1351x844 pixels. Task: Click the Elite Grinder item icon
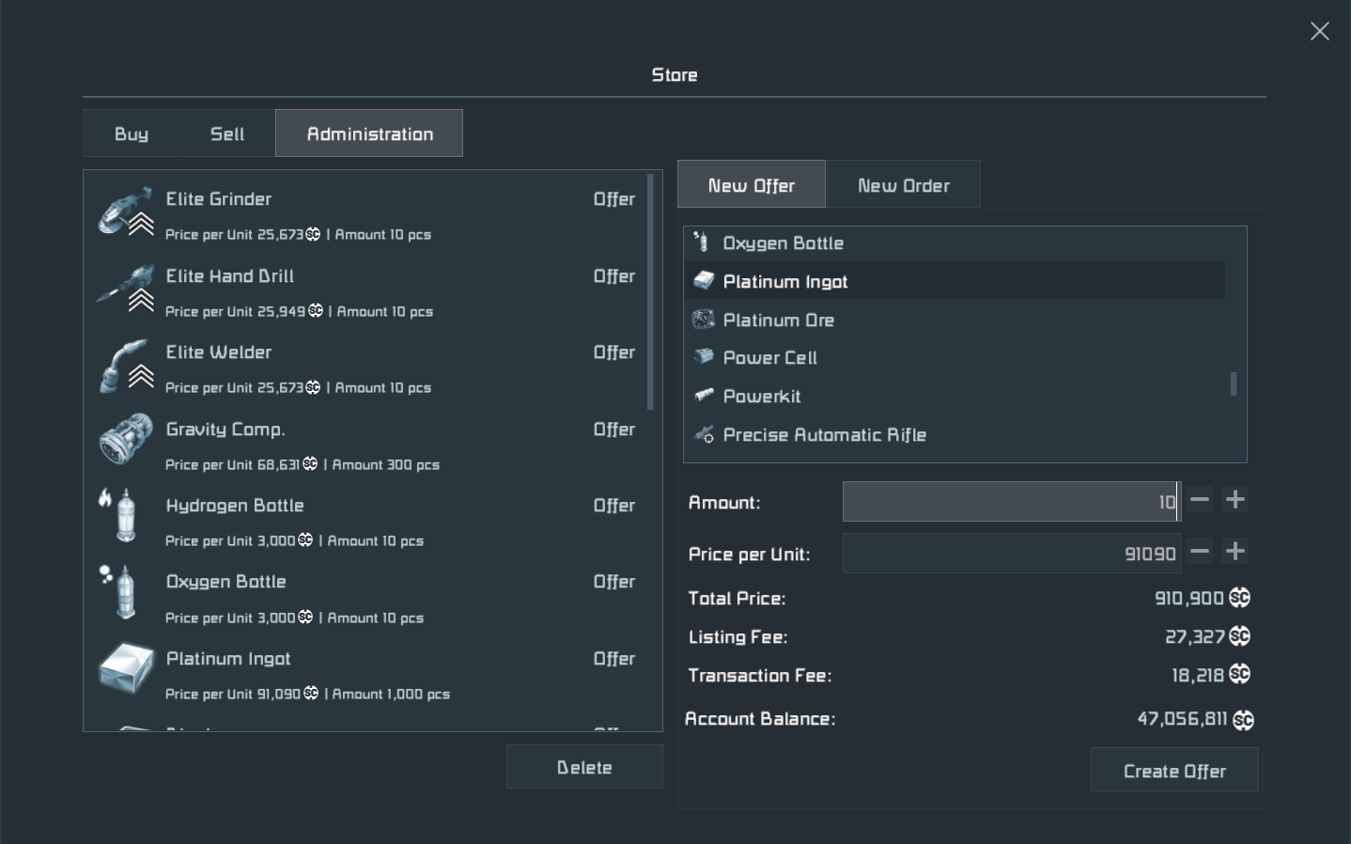[126, 211]
